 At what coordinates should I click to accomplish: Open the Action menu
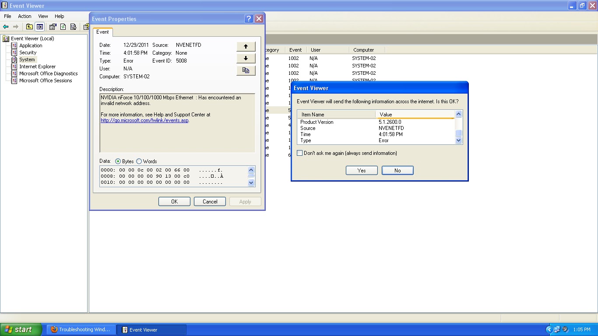coord(25,16)
